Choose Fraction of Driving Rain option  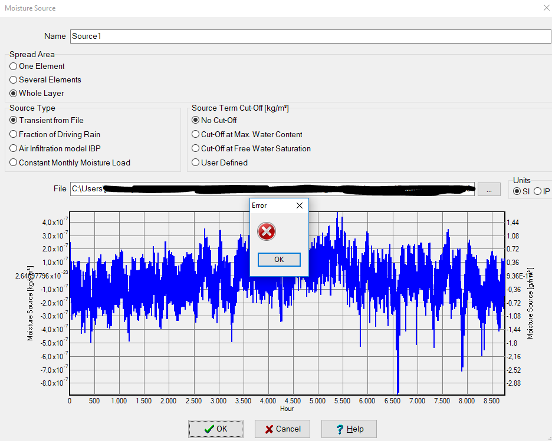pos(14,135)
